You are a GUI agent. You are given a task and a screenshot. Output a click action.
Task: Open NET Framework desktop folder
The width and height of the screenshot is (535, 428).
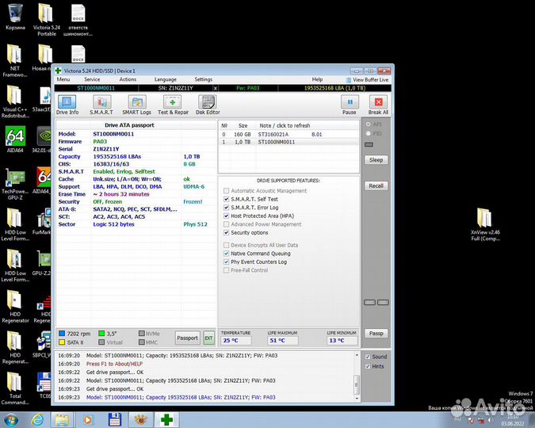coord(15,60)
